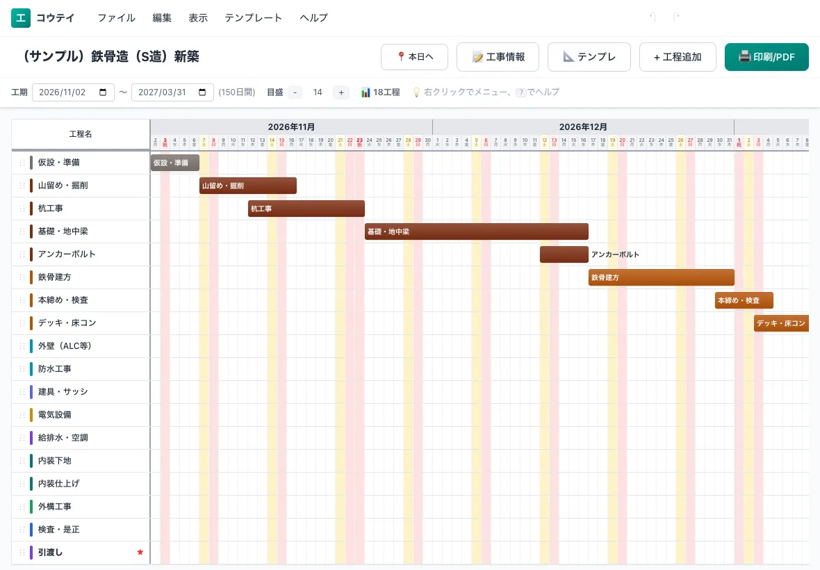820x570 pixels.
Task: Select the 鉄骨建方 gantt bar
Action: [662, 277]
